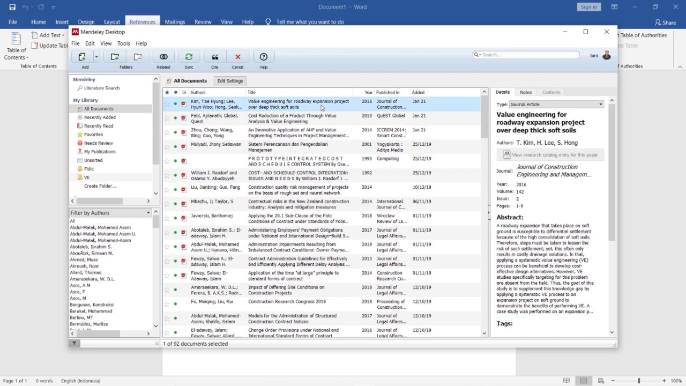Open Needs Review collection

point(98,143)
